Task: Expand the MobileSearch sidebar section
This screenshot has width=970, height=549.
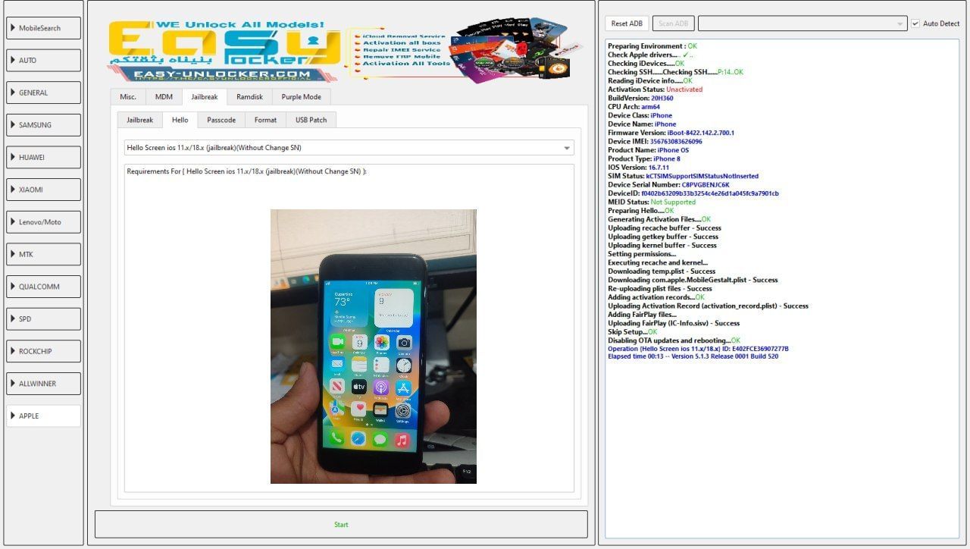Action: (43, 28)
